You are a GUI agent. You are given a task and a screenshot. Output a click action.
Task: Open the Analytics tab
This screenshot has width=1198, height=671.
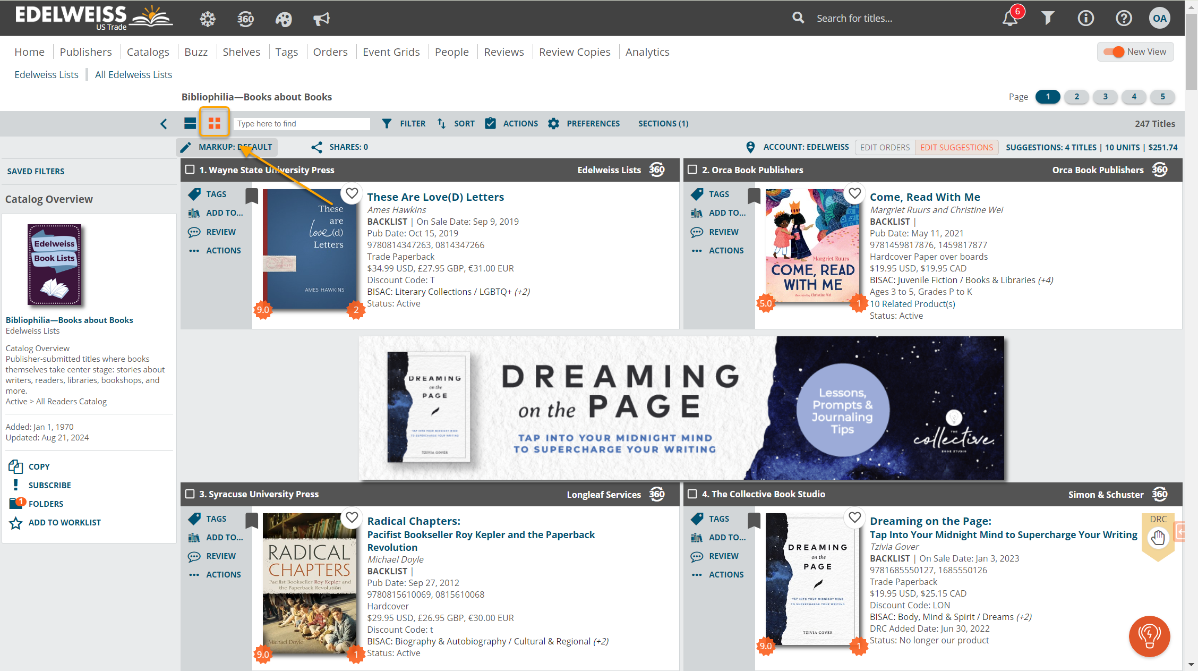(x=647, y=52)
